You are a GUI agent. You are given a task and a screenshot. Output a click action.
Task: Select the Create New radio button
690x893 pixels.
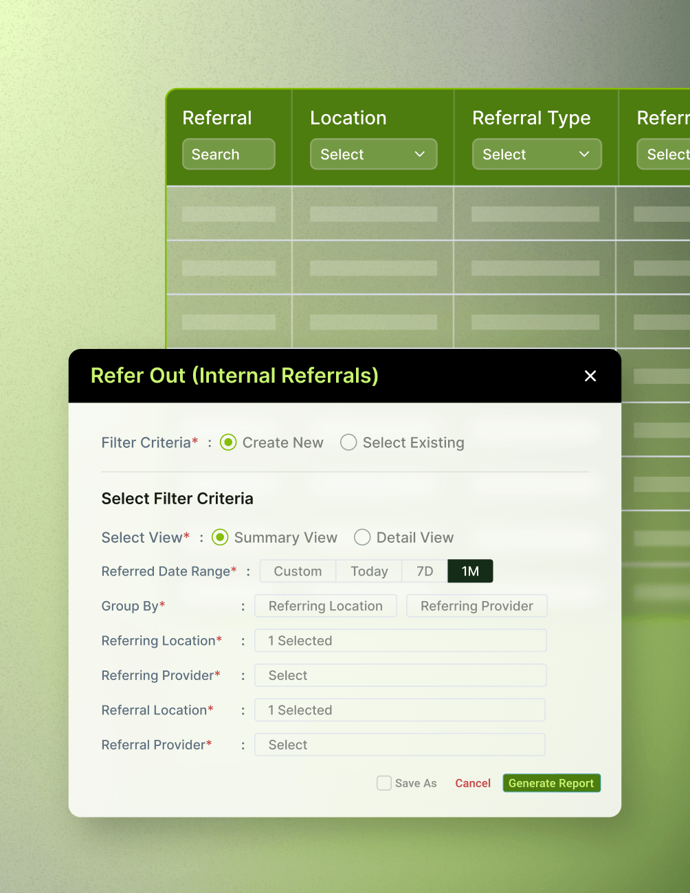tap(228, 442)
